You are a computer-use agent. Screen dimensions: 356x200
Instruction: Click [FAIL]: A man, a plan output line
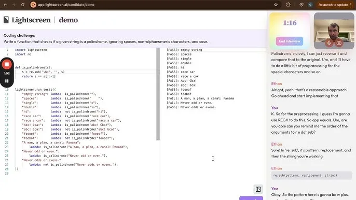click(x=200, y=98)
